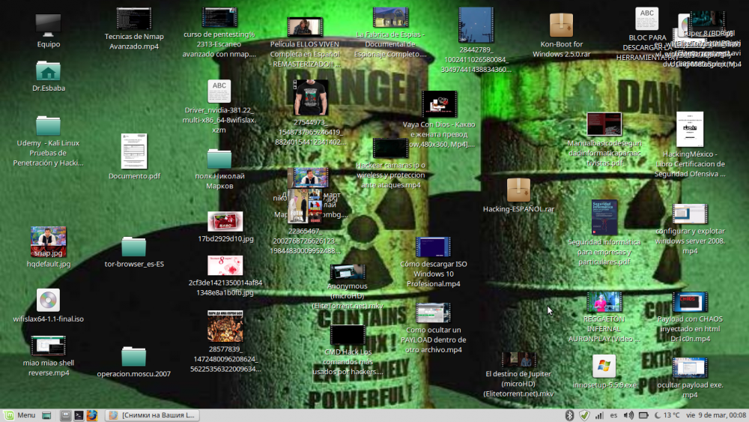Select HackingMéxico Libro Certificacion document

(690, 130)
